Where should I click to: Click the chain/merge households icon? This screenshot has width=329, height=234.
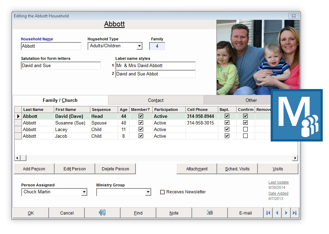point(102,213)
